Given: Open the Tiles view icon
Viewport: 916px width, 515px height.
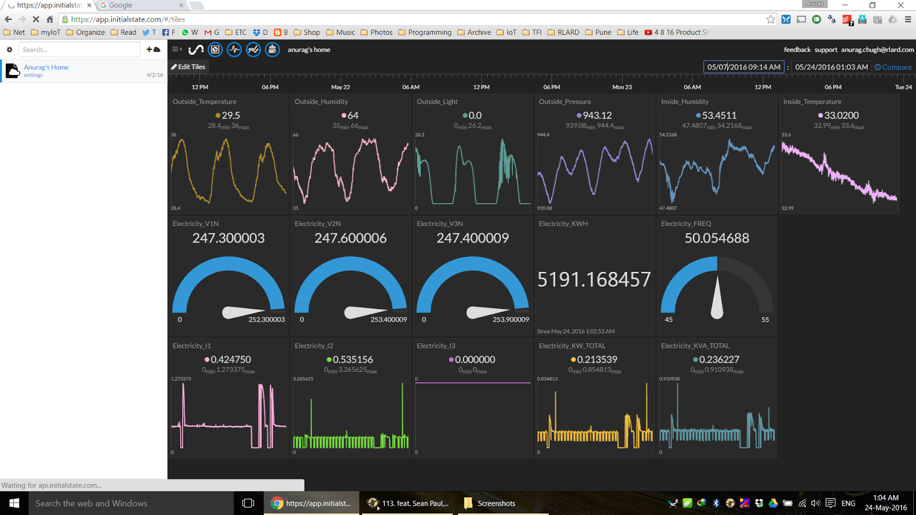Looking at the screenshot, I should click(215, 50).
